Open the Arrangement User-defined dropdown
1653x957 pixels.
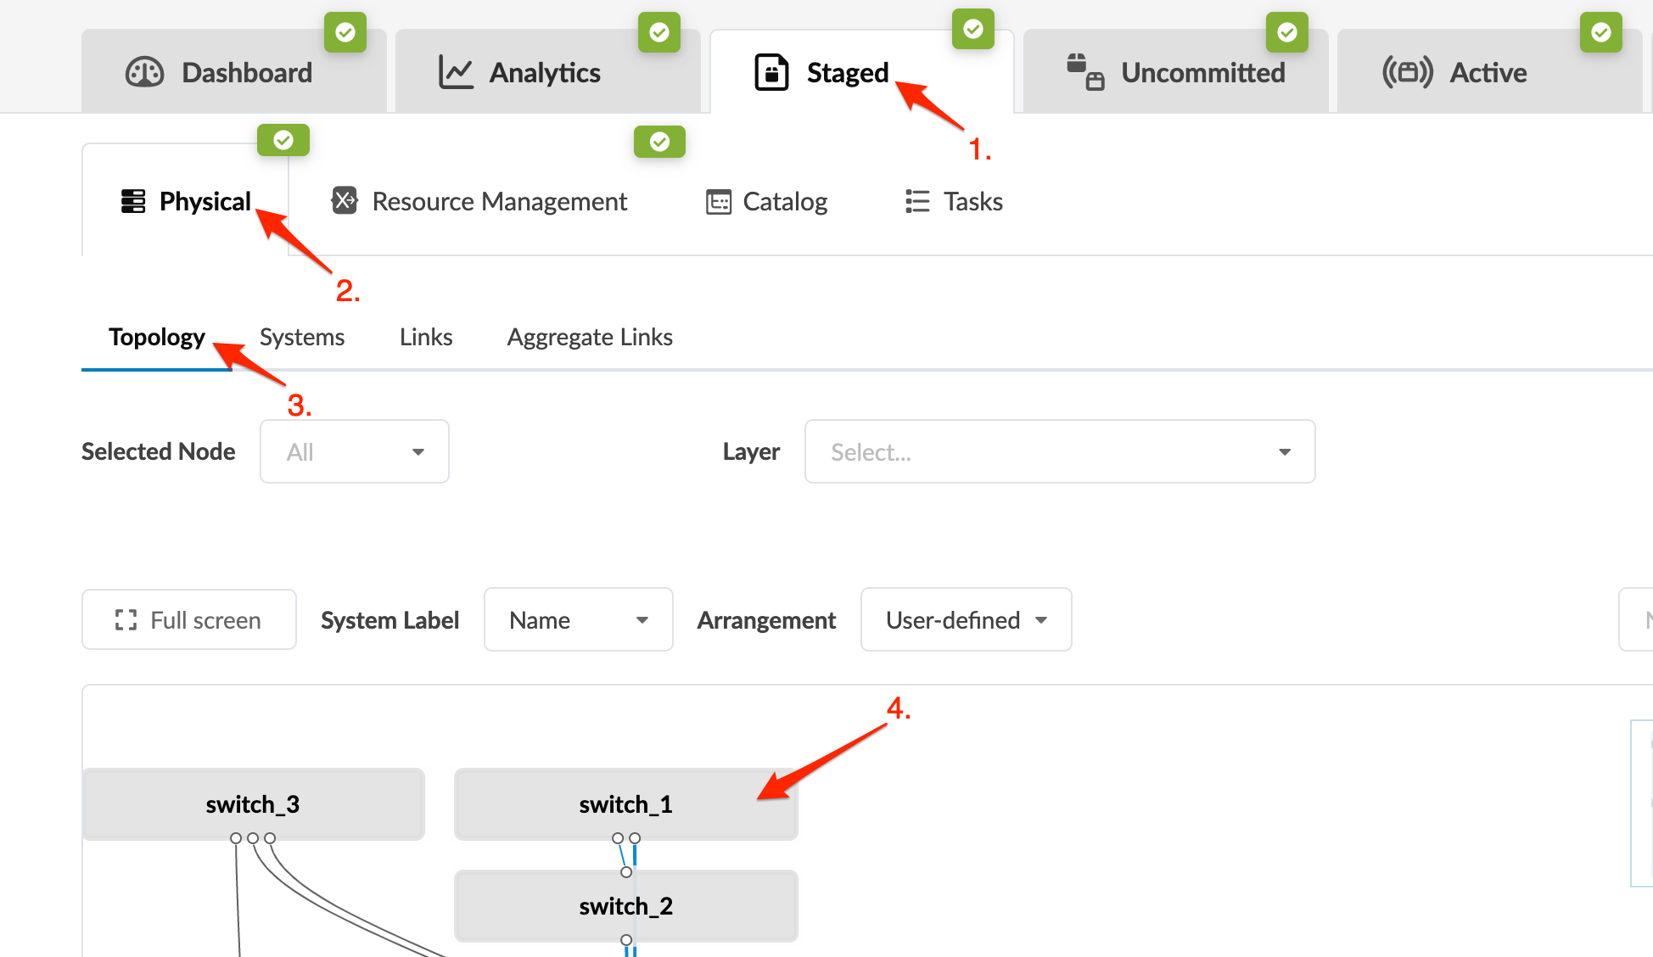[966, 620]
